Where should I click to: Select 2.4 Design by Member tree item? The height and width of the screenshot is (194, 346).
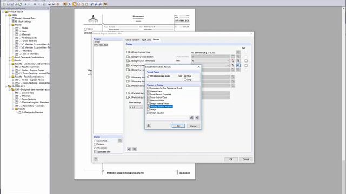coord(32,112)
